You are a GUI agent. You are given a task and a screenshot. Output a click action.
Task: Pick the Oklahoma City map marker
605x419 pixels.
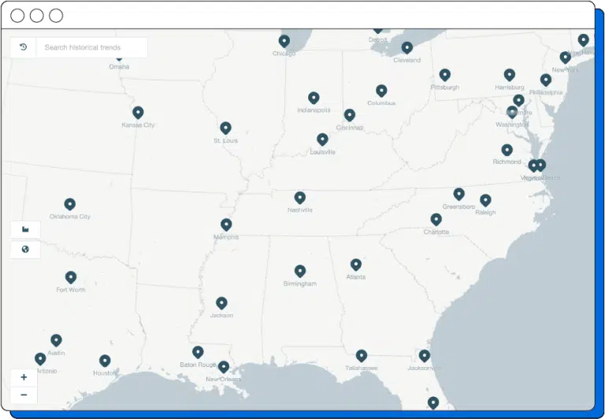pos(70,204)
